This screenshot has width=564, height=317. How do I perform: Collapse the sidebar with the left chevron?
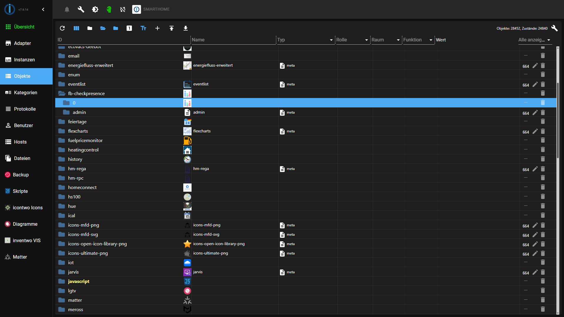pyautogui.click(x=43, y=9)
